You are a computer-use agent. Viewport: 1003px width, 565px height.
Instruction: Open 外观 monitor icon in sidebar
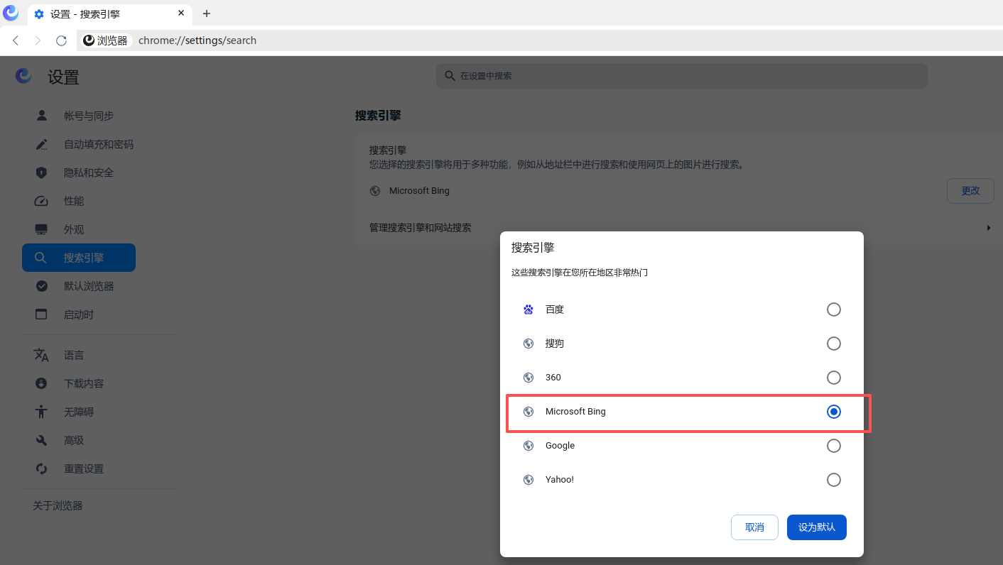[x=41, y=229]
